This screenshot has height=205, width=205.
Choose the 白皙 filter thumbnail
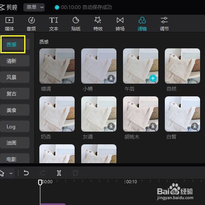[x=182, y=114]
